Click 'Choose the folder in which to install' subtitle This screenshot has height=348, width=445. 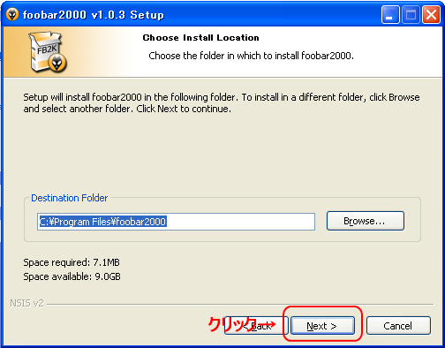pyautogui.click(x=251, y=56)
